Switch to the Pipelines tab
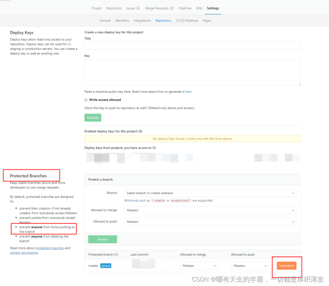Screen dimensions: 329x286 point(185,8)
